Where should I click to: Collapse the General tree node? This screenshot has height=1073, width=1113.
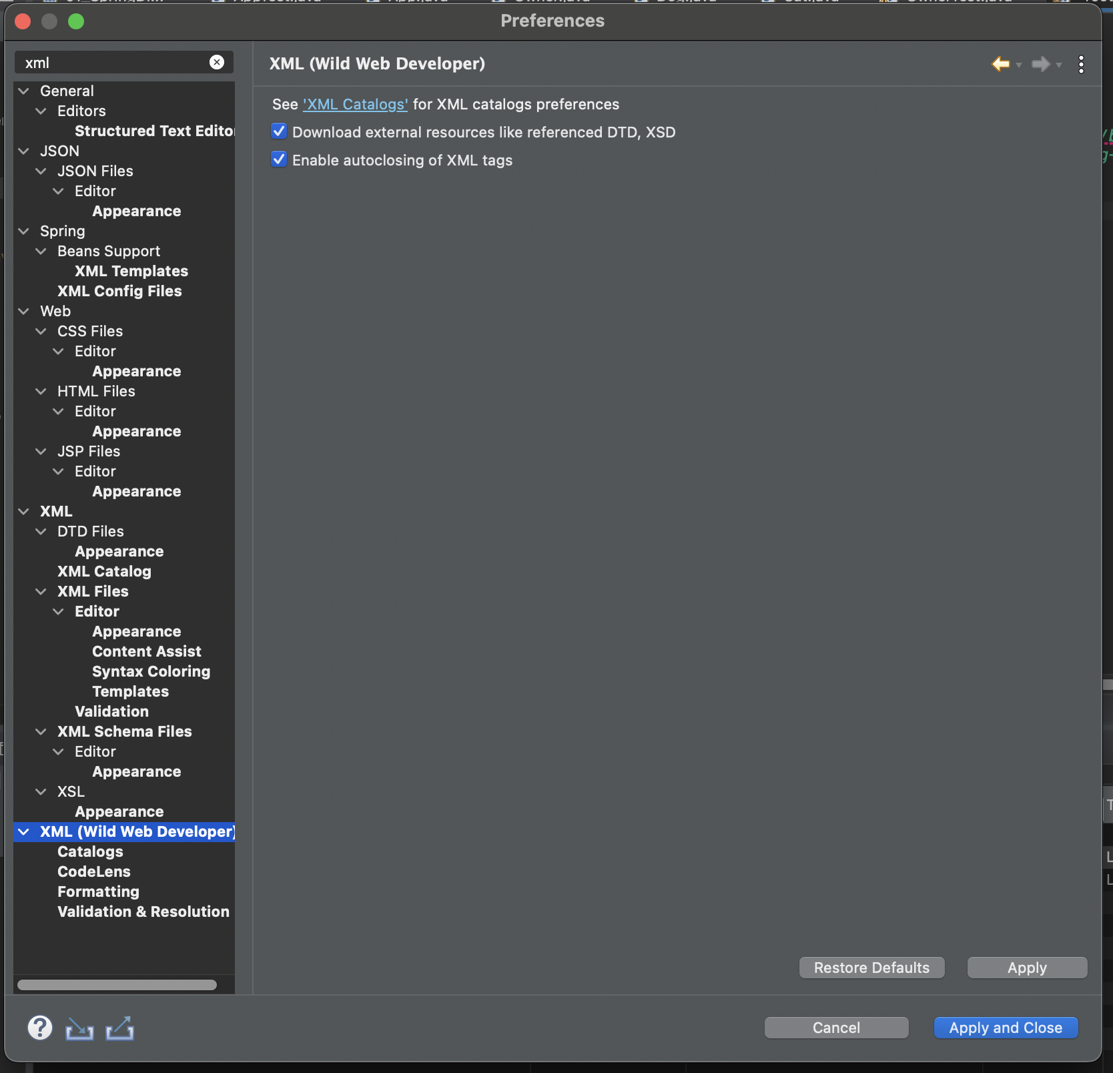pyautogui.click(x=24, y=91)
